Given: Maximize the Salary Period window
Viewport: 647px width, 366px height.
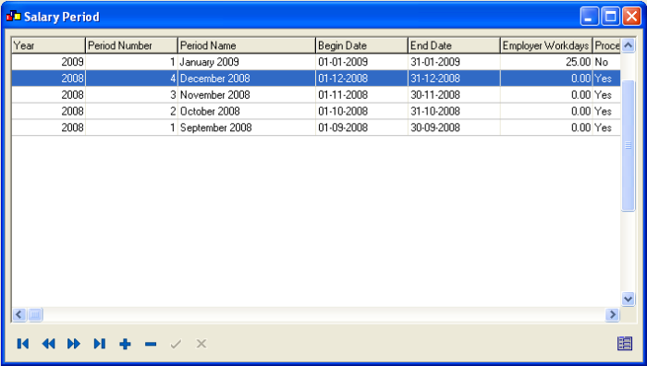Looking at the screenshot, I should point(611,17).
